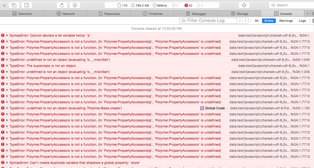Click the Search field in the toolbar
314x168 pixels.
click(291, 5)
